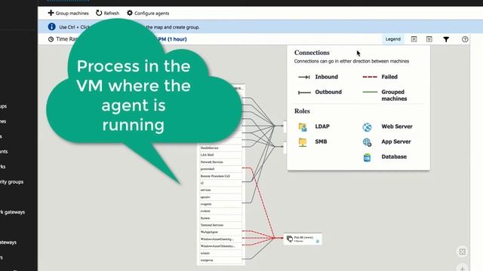
Task: Click the SMB role icon in legend
Action: coord(303,142)
